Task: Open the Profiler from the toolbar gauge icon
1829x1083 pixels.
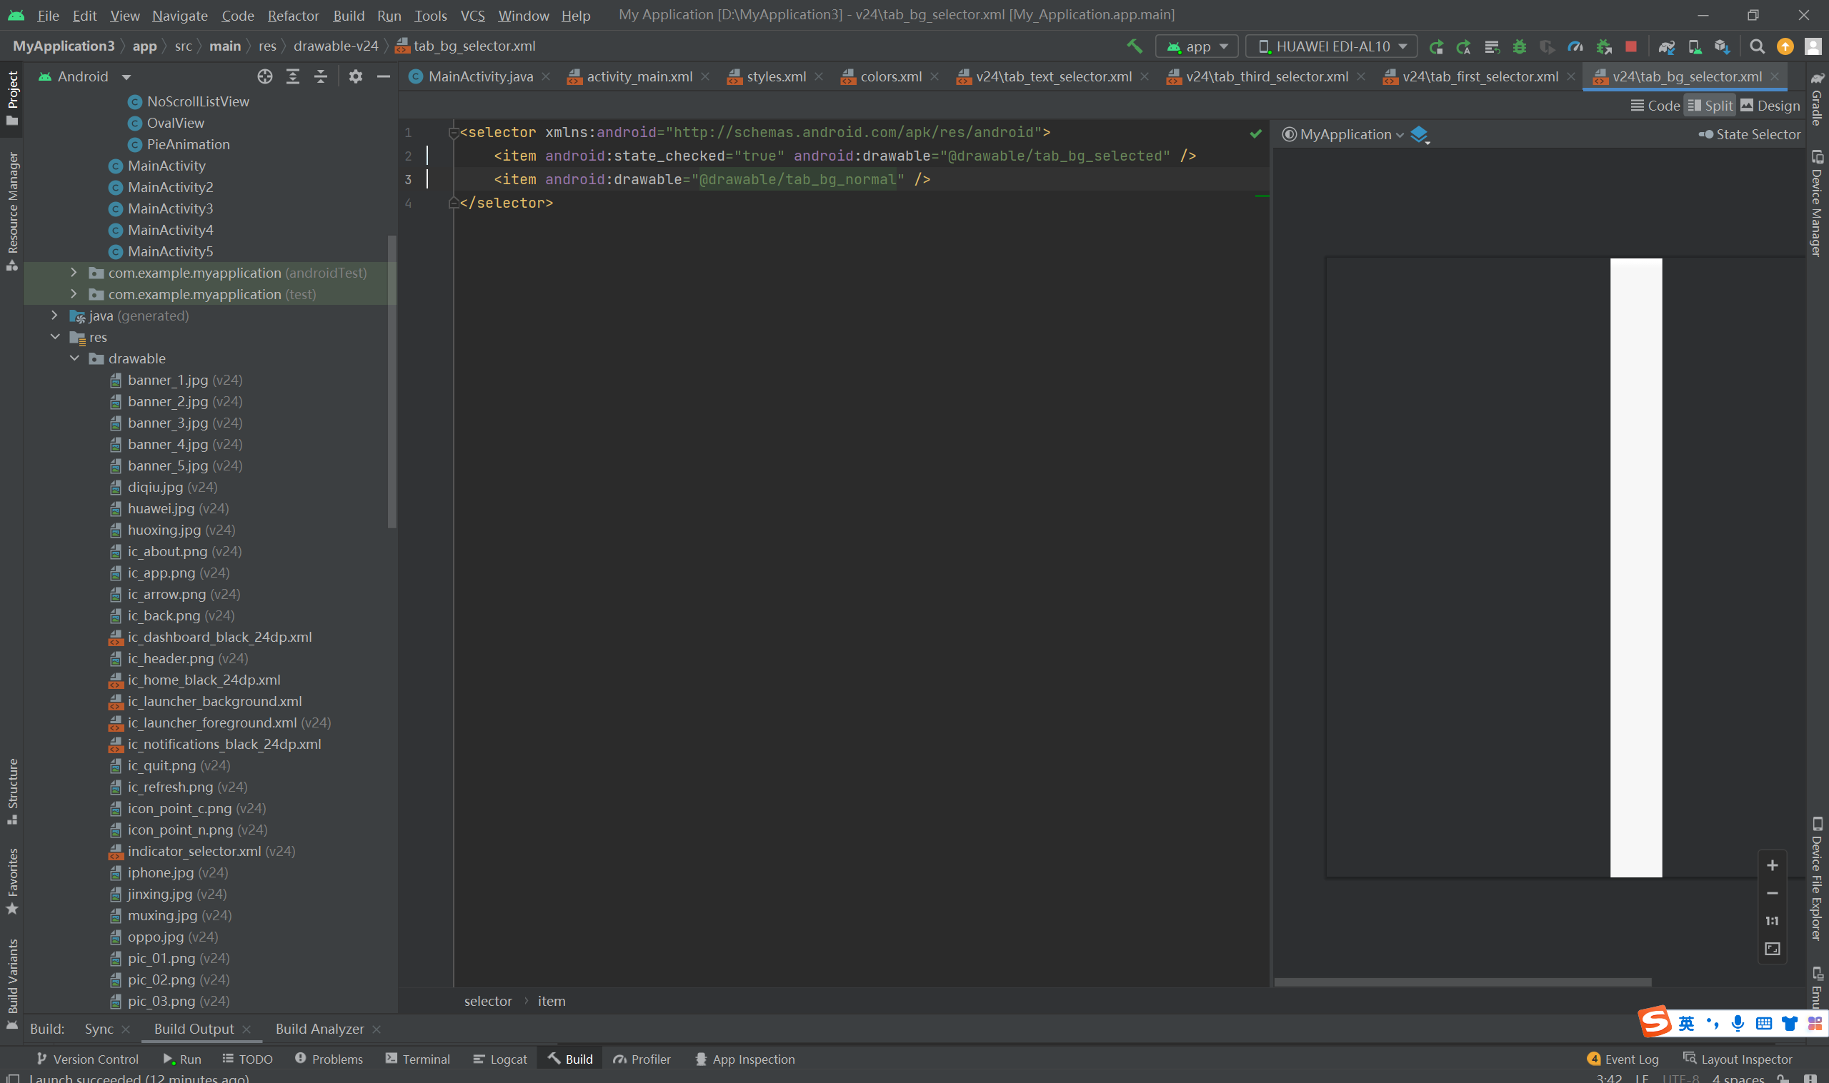Action: [1575, 46]
